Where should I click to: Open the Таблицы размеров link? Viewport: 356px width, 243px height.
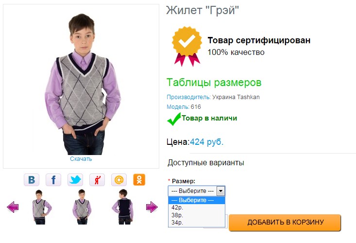coord(214,83)
